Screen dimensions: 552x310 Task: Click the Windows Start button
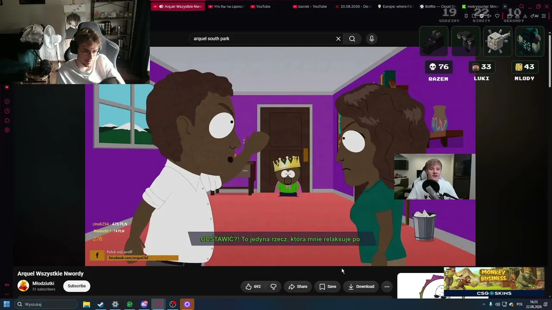coord(7,304)
